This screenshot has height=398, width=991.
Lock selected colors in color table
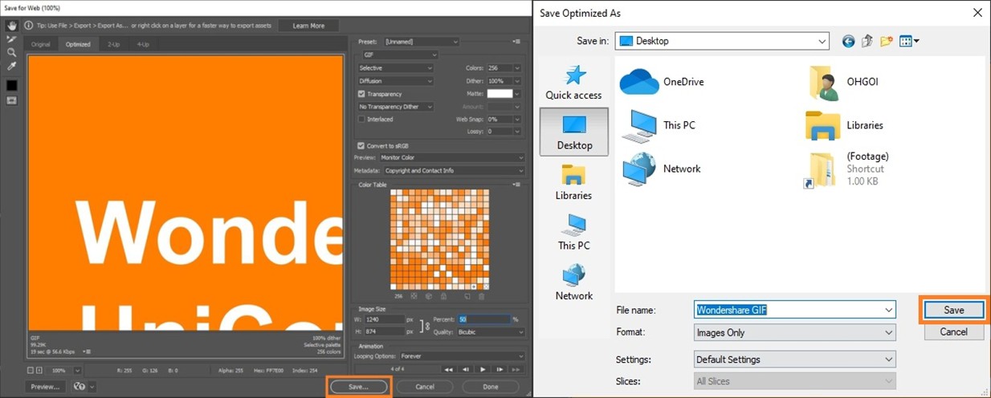(x=444, y=296)
